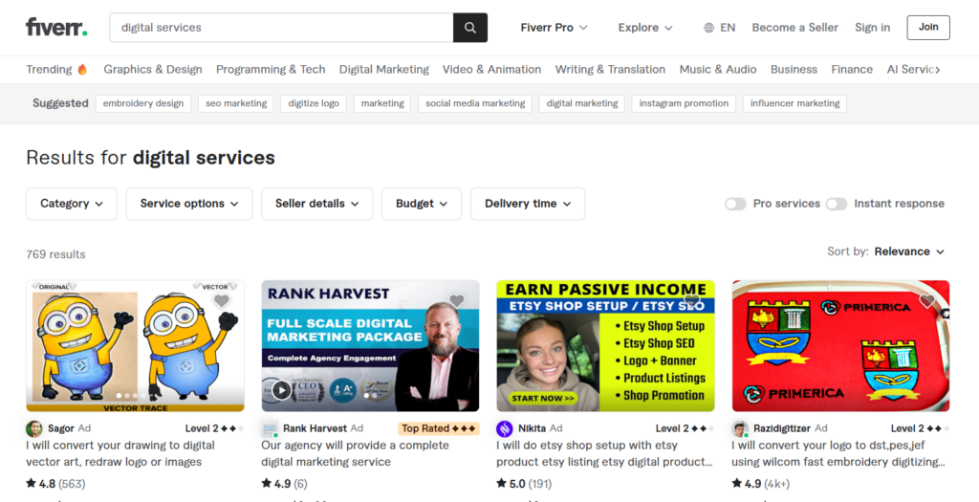This screenshot has width=979, height=502.
Task: Open the Seller details dropdown
Action: click(317, 204)
